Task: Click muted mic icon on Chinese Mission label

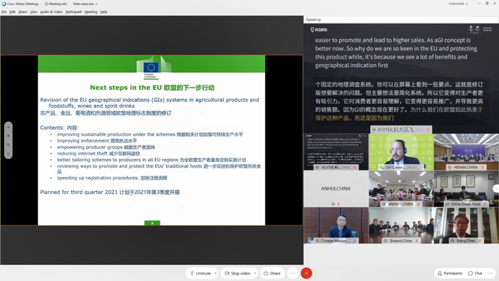Action: point(354,240)
